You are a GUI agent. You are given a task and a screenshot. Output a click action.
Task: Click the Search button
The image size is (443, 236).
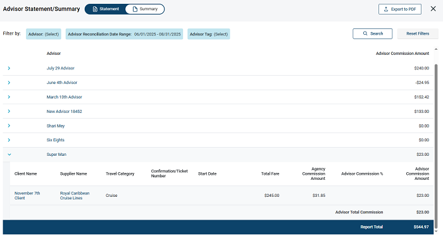pos(372,33)
